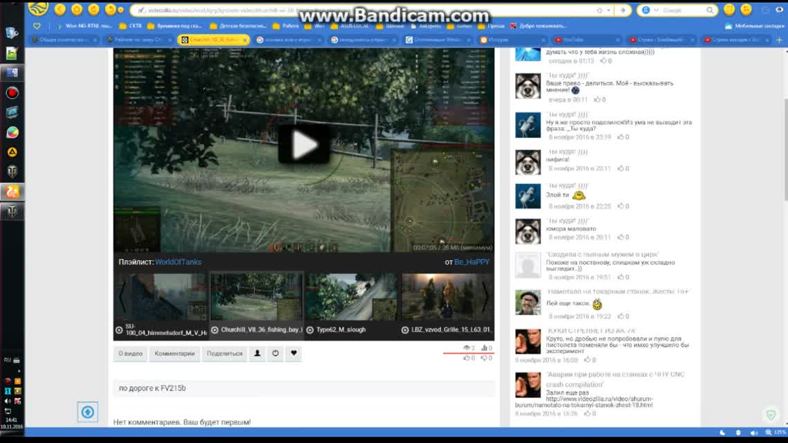Focus the URL address bar

click(367, 10)
